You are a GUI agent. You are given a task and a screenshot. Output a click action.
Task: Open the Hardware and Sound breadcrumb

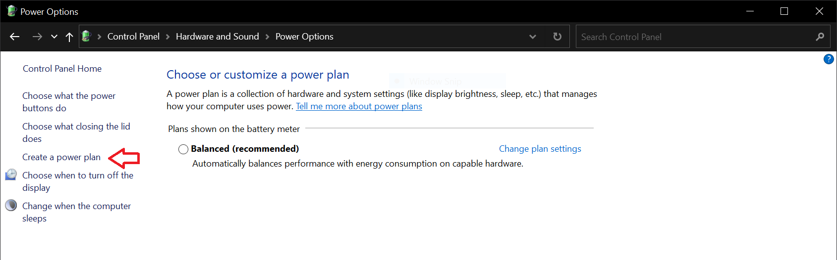(x=218, y=37)
